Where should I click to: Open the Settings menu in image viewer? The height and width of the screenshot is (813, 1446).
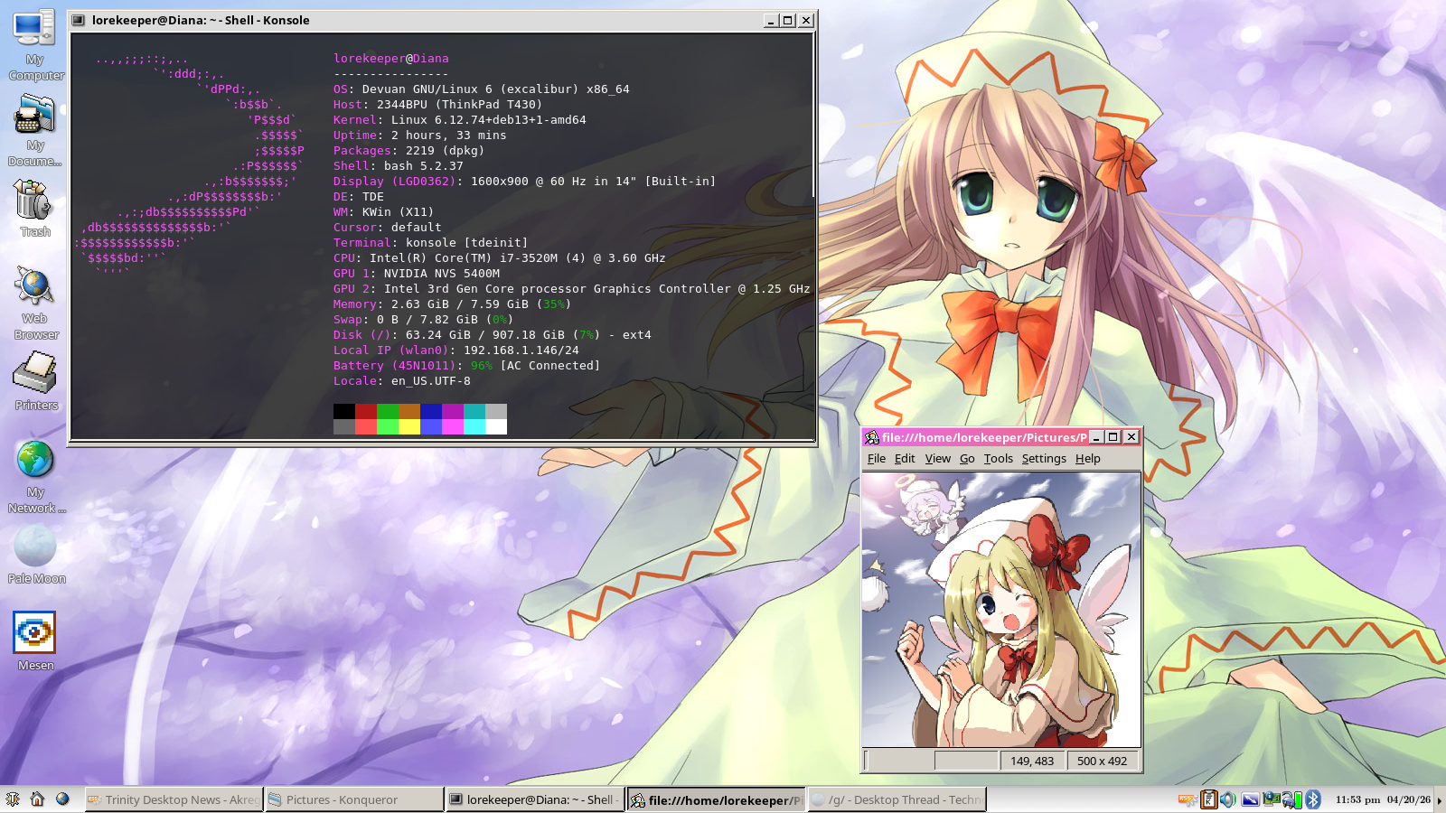click(x=1044, y=459)
